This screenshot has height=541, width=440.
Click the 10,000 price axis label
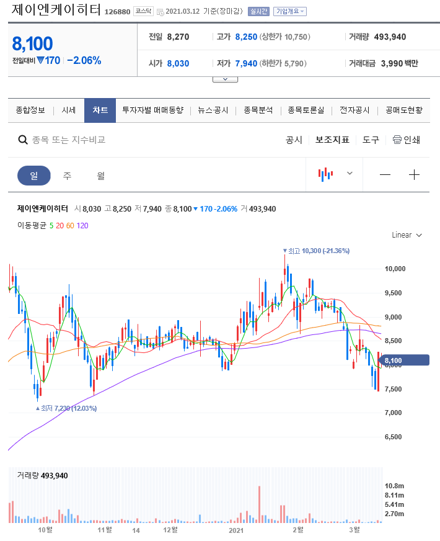395,269
